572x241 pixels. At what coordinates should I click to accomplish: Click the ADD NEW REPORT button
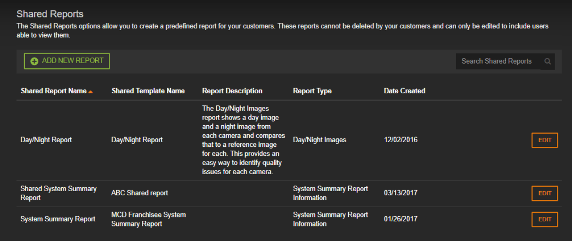click(x=67, y=61)
